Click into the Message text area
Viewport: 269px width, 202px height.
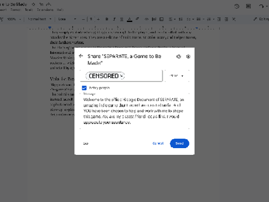pos(134,111)
